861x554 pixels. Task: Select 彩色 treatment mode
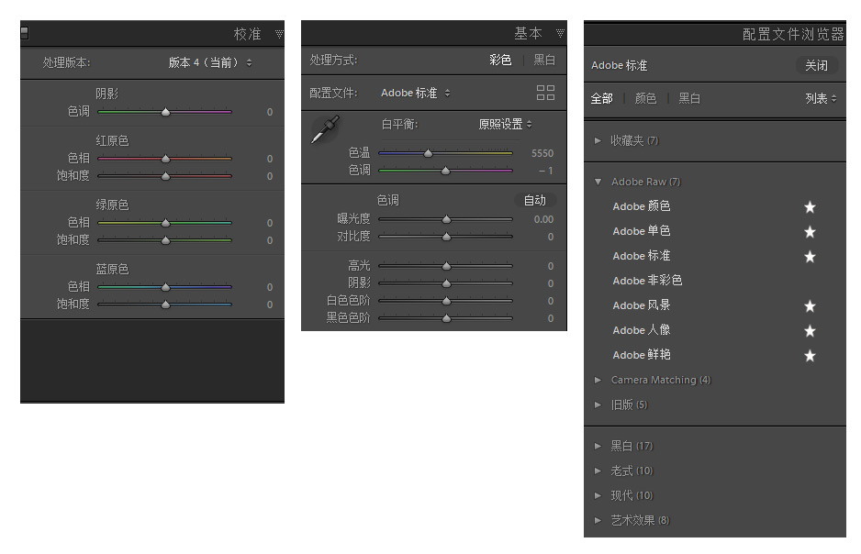tap(500, 60)
